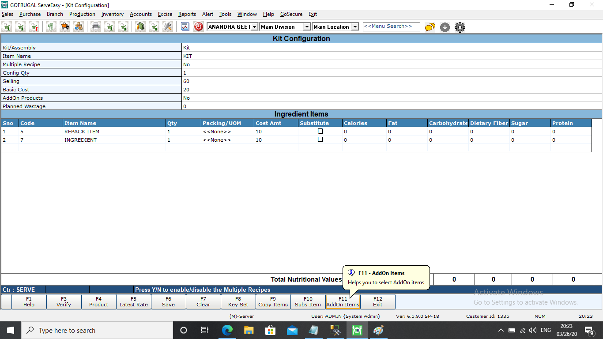603x339 pixels.
Task: Open the wrench and screwdriver tools icon
Action: (x=167, y=27)
